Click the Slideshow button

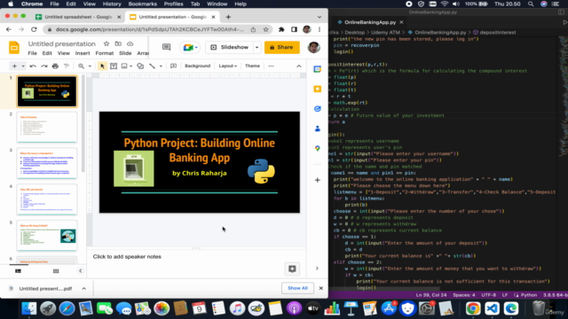230,47
